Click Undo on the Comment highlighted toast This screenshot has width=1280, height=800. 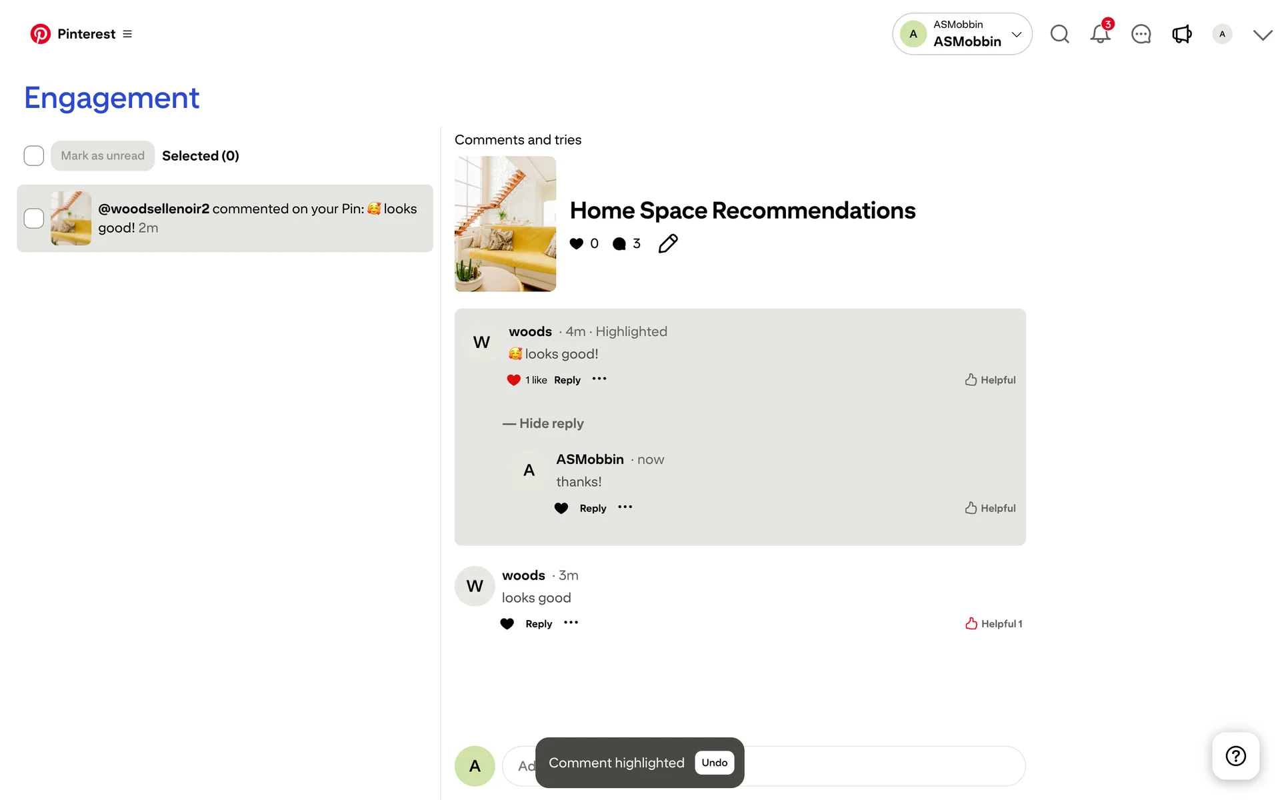pos(714,763)
